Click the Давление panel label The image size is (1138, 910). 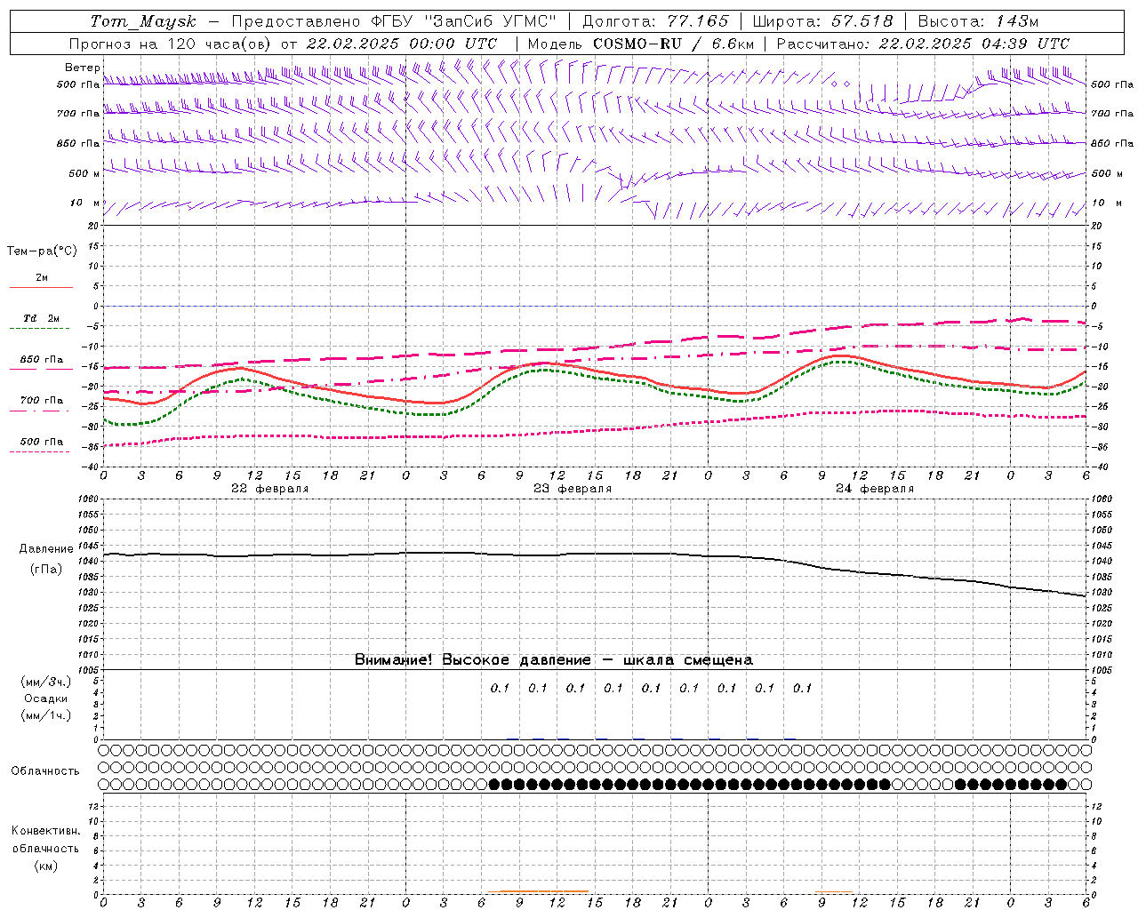[x=45, y=549]
